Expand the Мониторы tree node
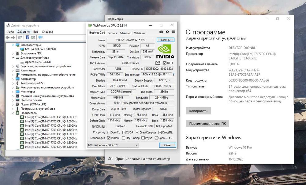The height and width of the screenshot is (185, 306). [x=13, y=92]
